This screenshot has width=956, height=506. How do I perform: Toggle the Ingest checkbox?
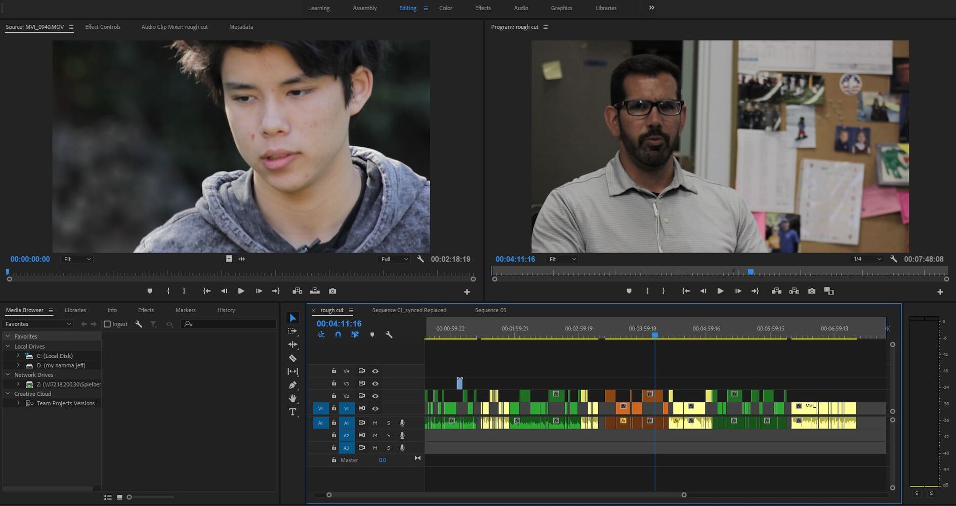pyautogui.click(x=107, y=324)
